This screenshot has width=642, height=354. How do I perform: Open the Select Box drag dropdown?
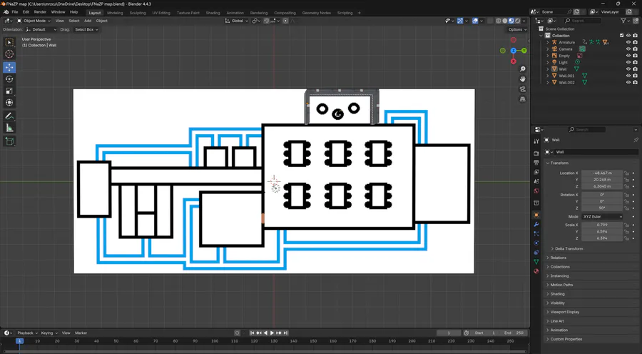86,29
